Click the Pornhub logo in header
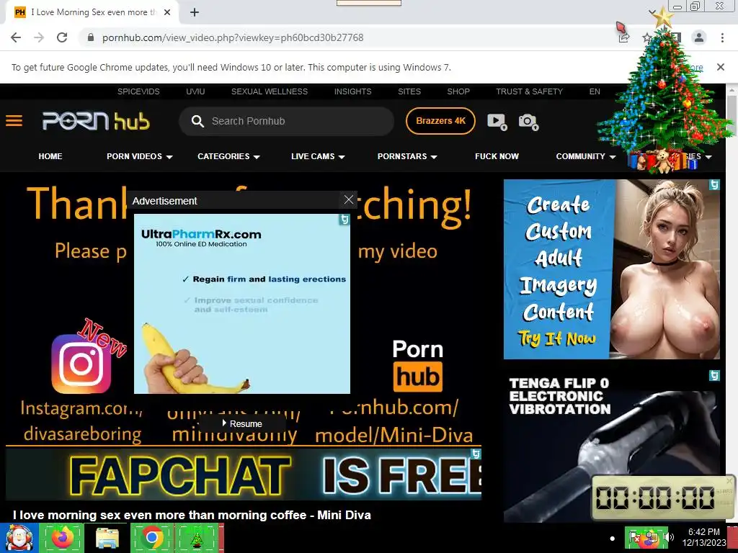The image size is (738, 553). [96, 121]
